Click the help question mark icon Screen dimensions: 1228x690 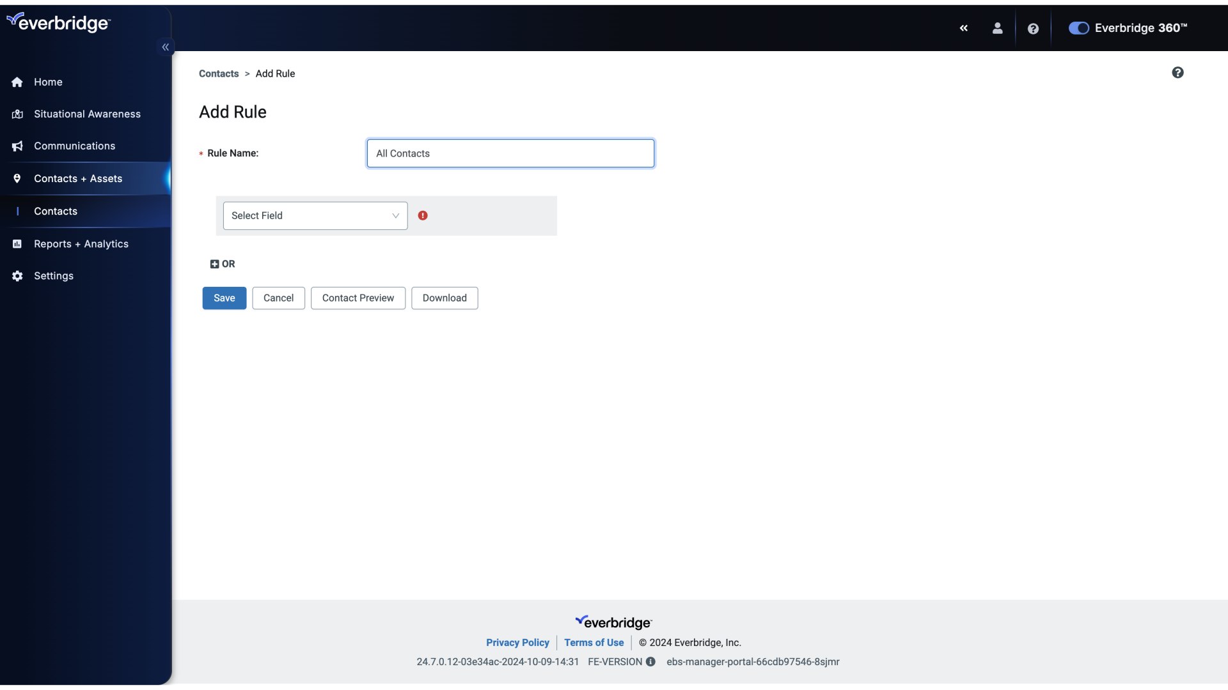pyautogui.click(x=1032, y=28)
